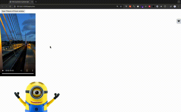Open the tab search dropdown arrow

(179, 2)
